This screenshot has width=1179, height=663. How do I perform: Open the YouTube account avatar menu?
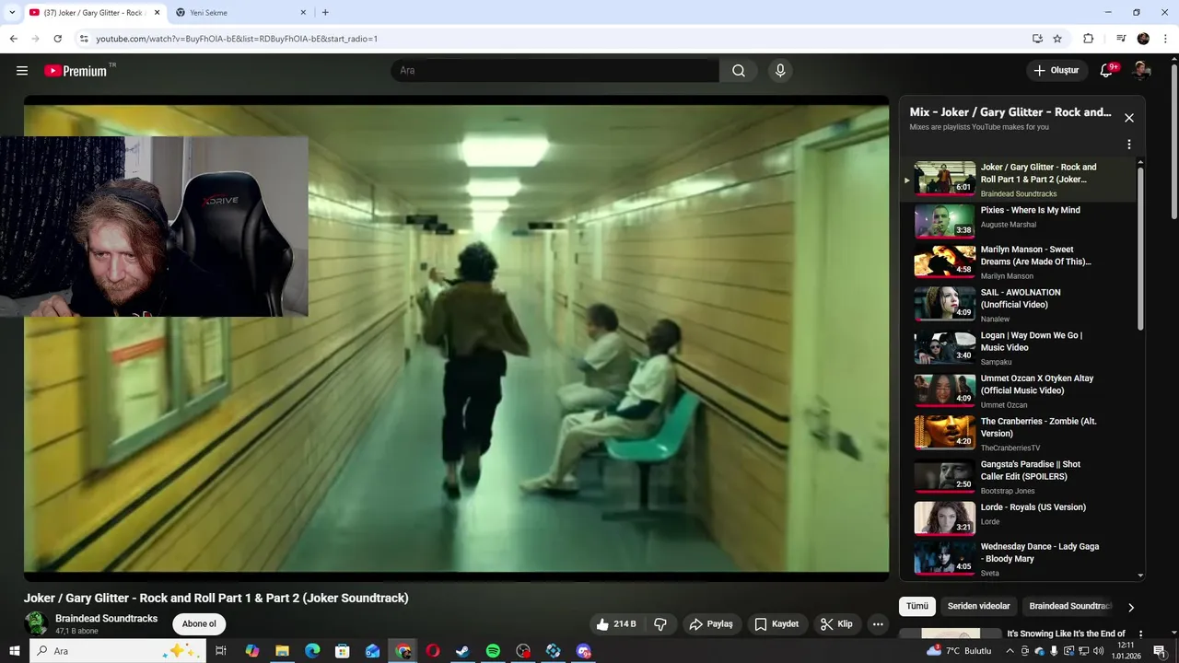tap(1141, 71)
